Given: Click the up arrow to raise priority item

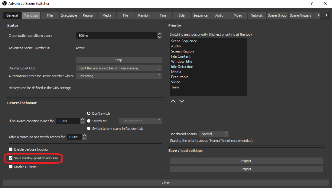Looking at the screenshot, I should [173, 101].
